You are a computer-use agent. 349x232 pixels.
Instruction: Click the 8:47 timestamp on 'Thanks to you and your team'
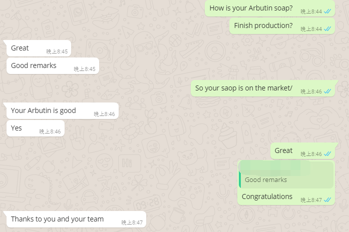[x=132, y=222]
